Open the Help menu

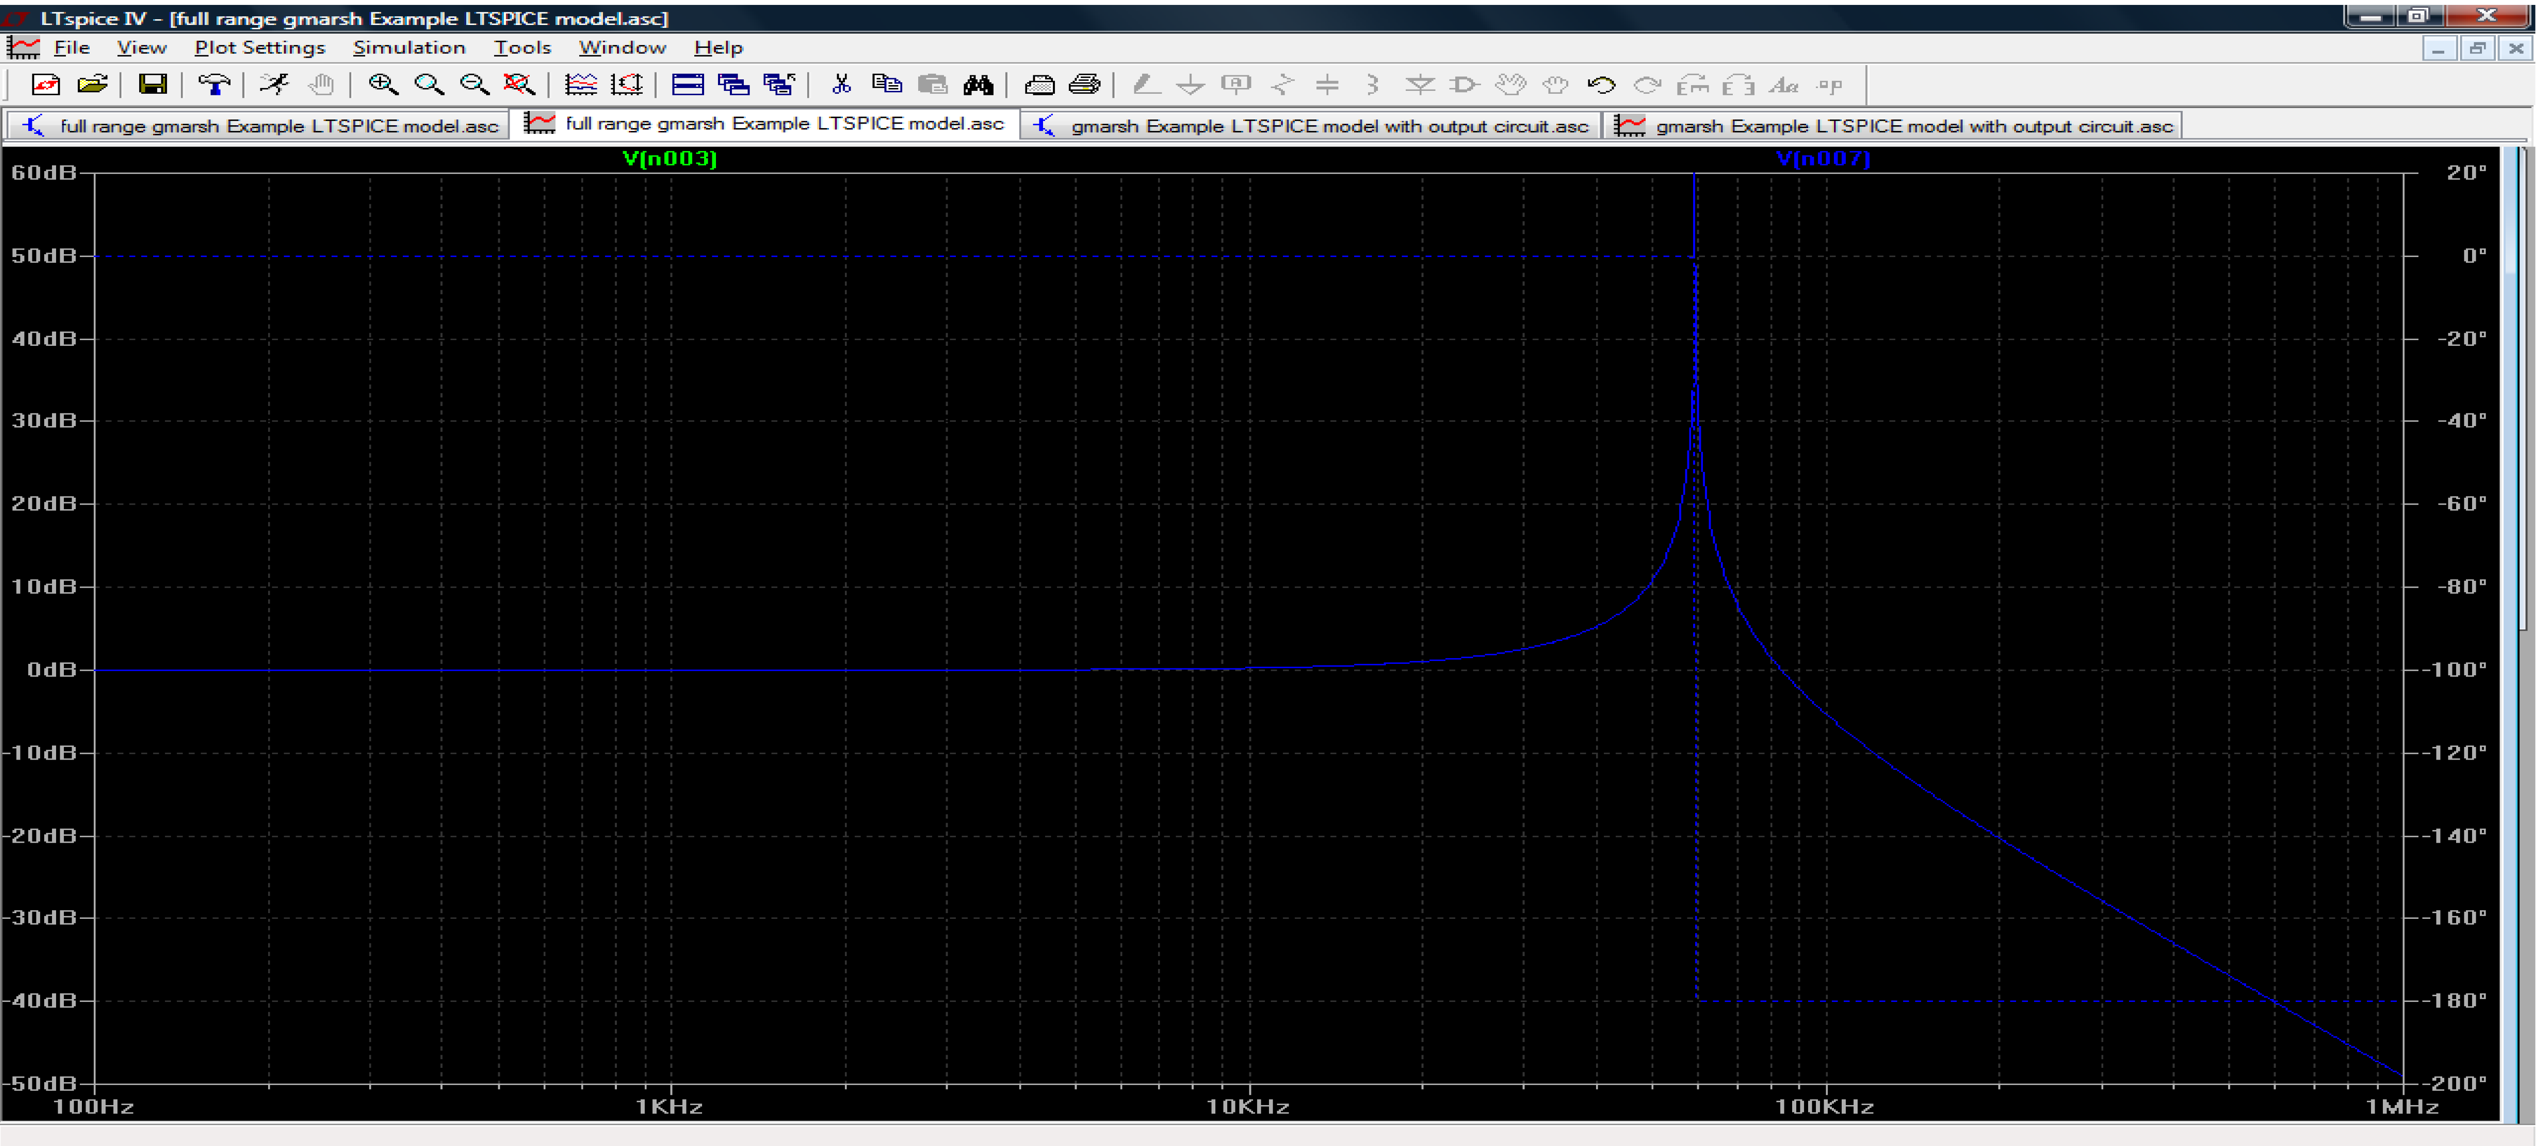[x=718, y=47]
